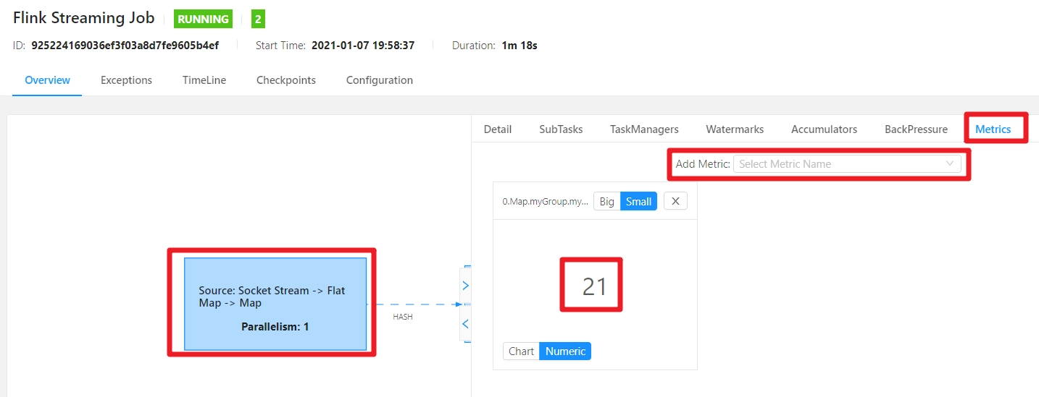Toggle metric display to Chart

tap(521, 351)
